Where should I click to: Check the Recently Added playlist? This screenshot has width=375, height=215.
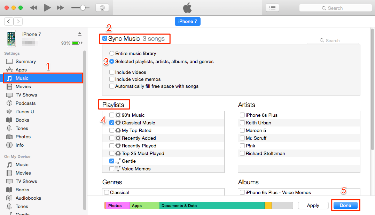[112, 138]
